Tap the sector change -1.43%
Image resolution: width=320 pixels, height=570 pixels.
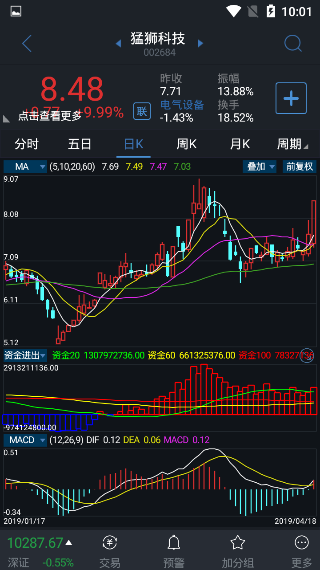pyautogui.click(x=176, y=118)
